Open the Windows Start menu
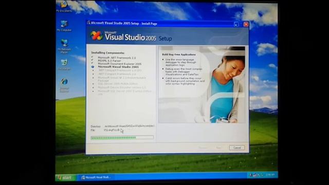Viewport: 329px width, 185px height. click(x=65, y=178)
